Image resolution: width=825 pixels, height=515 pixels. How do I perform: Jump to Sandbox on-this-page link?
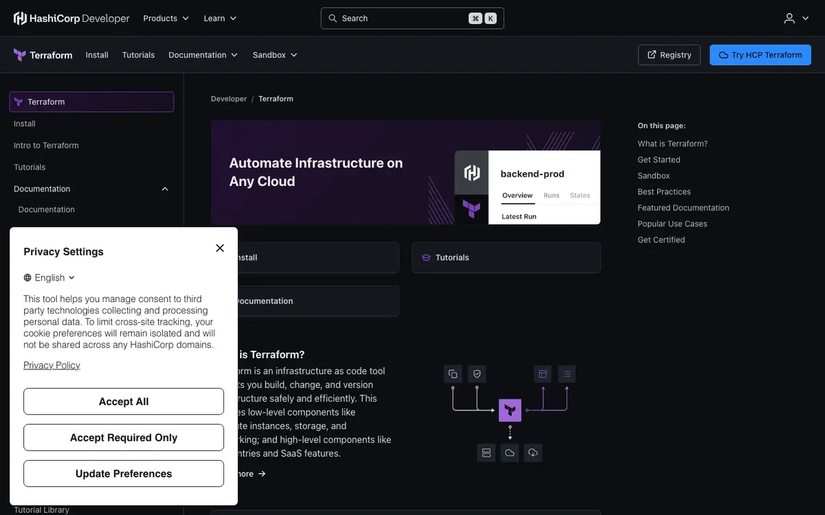[x=653, y=176]
